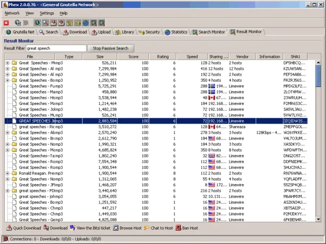Open Download view from toolbar icon
The height and width of the screenshot is (244, 326).
point(53,23)
